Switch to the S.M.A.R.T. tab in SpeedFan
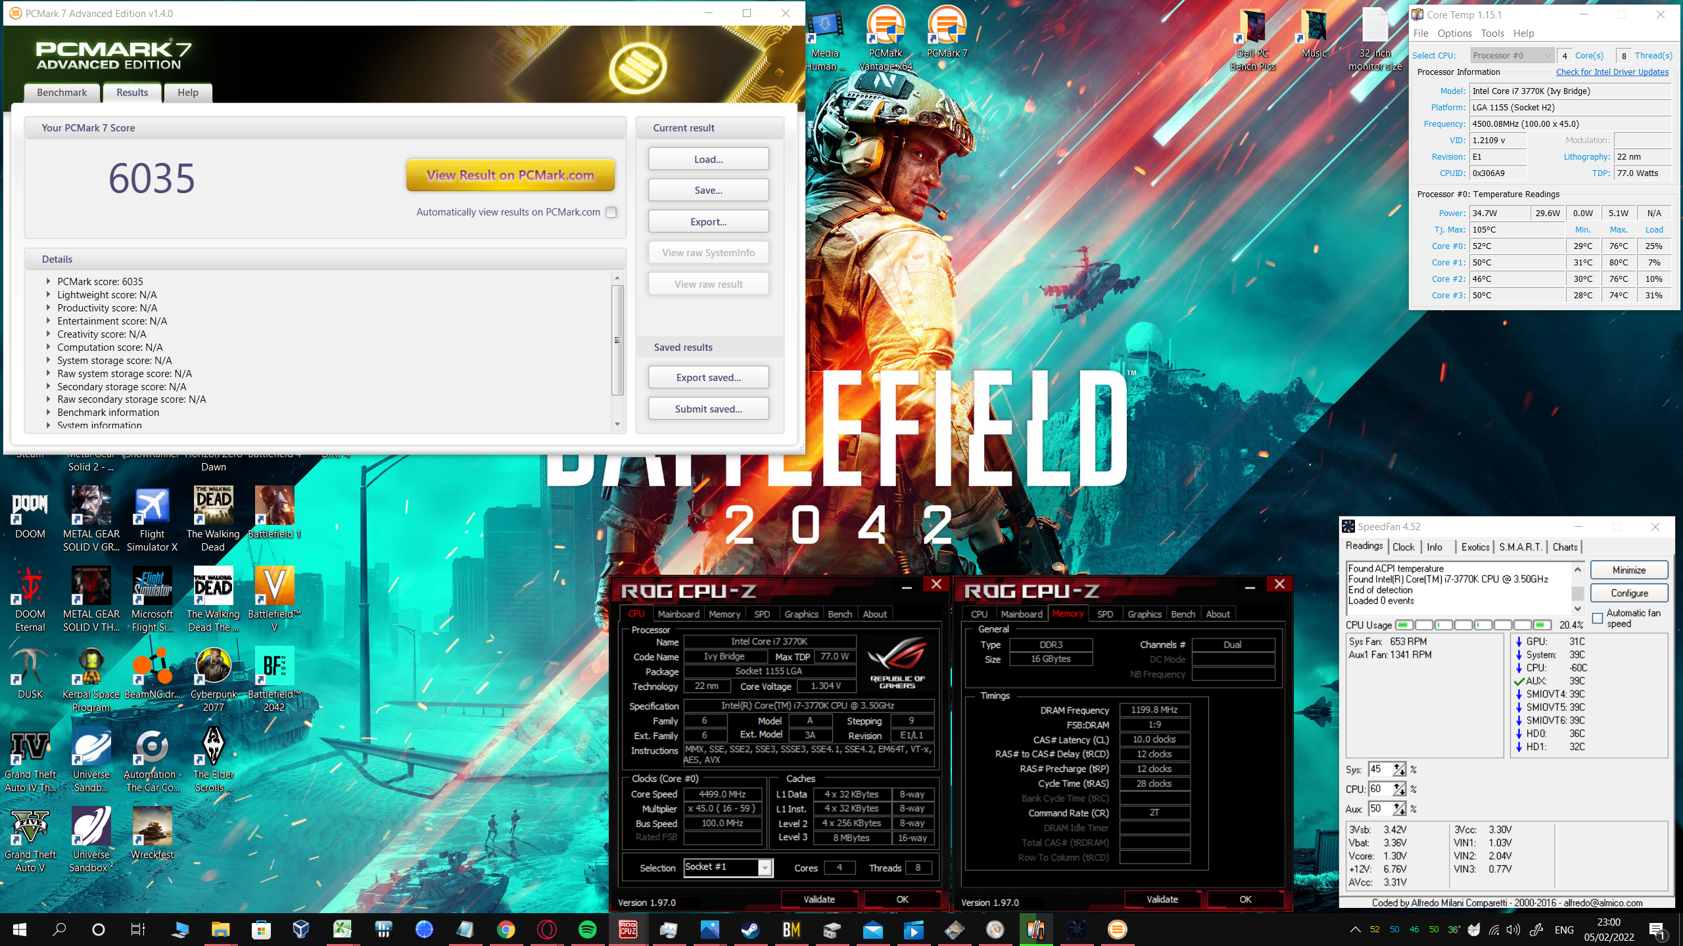This screenshot has height=946, width=1683. pos(1521,547)
